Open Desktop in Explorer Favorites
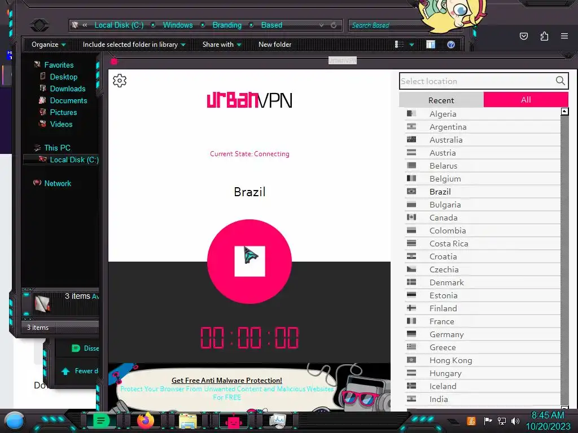The image size is (578, 433). 63,77
